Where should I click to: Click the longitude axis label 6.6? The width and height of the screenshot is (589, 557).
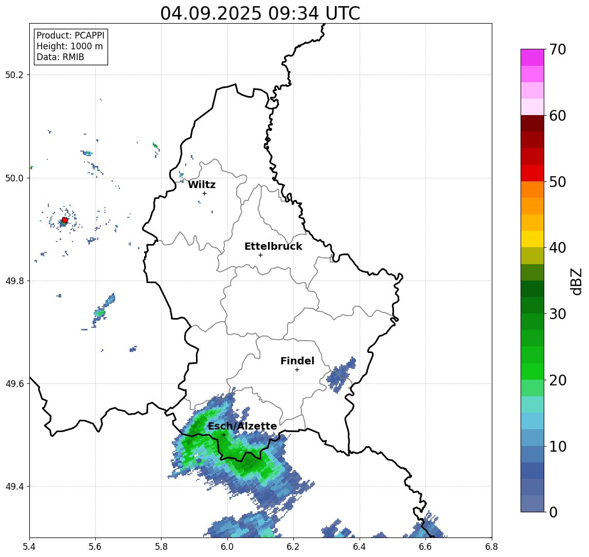tap(425, 547)
